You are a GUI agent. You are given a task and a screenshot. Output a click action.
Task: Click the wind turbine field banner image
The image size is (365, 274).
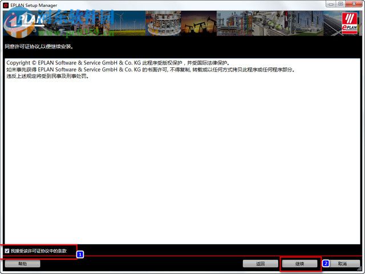(128, 23)
